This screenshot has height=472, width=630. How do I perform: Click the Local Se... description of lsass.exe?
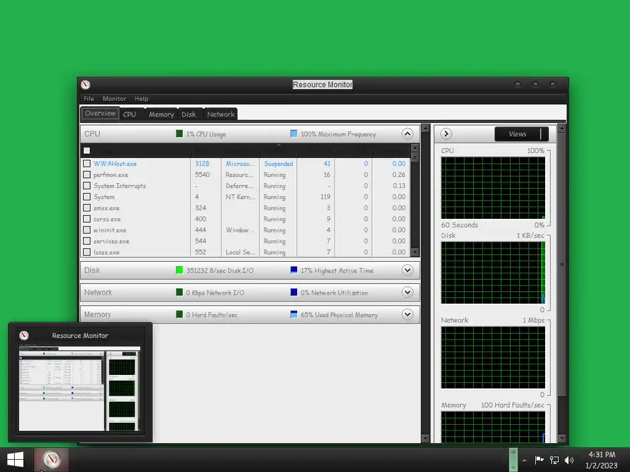tap(241, 252)
